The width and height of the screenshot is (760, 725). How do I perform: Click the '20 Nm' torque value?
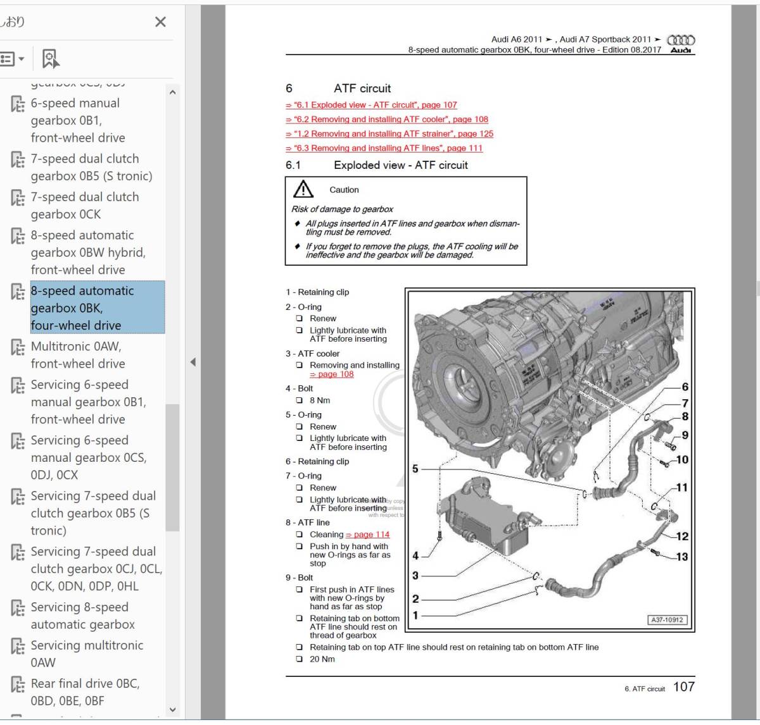pyautogui.click(x=322, y=659)
